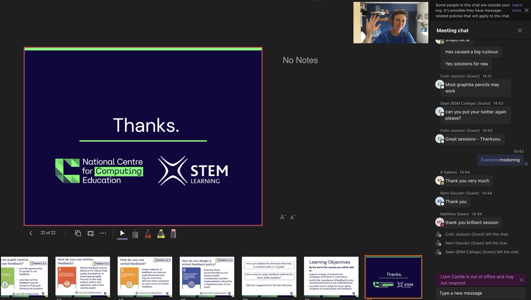Decrease the notes font size
This screenshot has height=300, width=531.
coord(293,217)
